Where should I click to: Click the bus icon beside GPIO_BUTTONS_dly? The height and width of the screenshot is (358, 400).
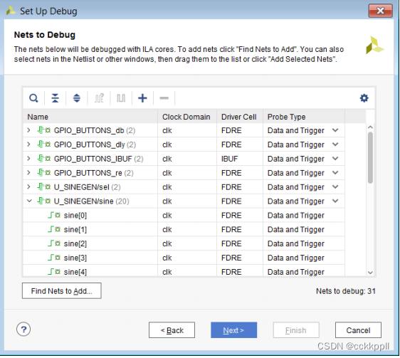[x=44, y=144]
